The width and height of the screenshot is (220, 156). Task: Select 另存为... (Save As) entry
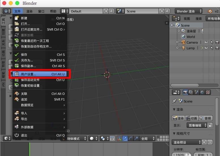pos(40,60)
